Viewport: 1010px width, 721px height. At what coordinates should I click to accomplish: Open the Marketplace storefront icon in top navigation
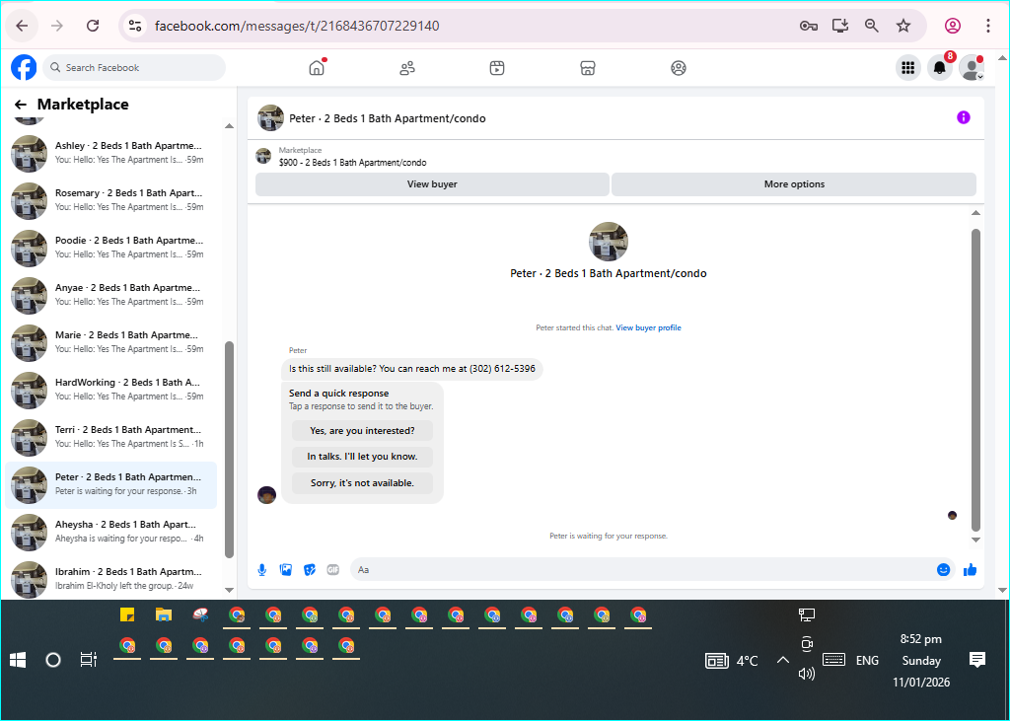(588, 68)
